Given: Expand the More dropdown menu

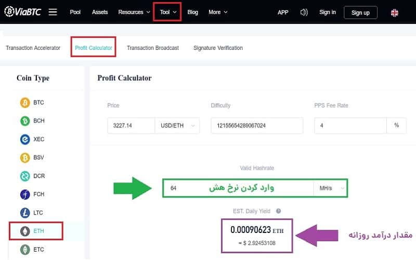Looking at the screenshot, I should point(218,12).
